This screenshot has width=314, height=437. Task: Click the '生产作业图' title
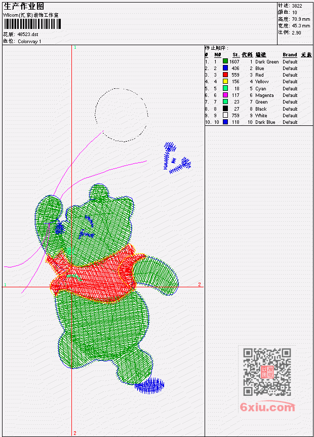[24, 7]
